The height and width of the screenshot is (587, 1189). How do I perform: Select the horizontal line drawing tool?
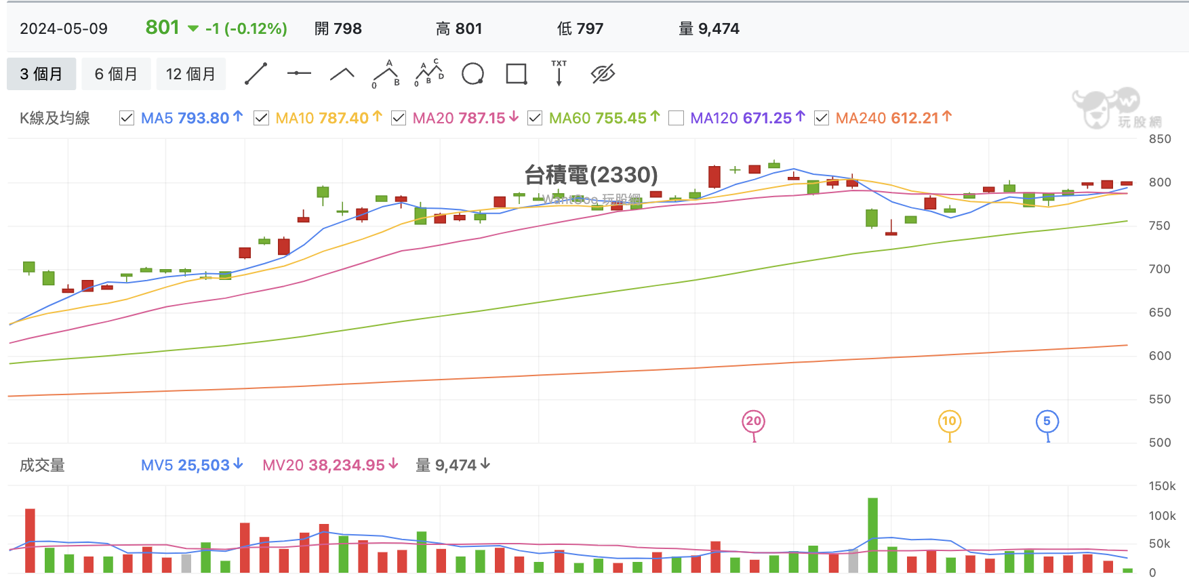pos(299,73)
